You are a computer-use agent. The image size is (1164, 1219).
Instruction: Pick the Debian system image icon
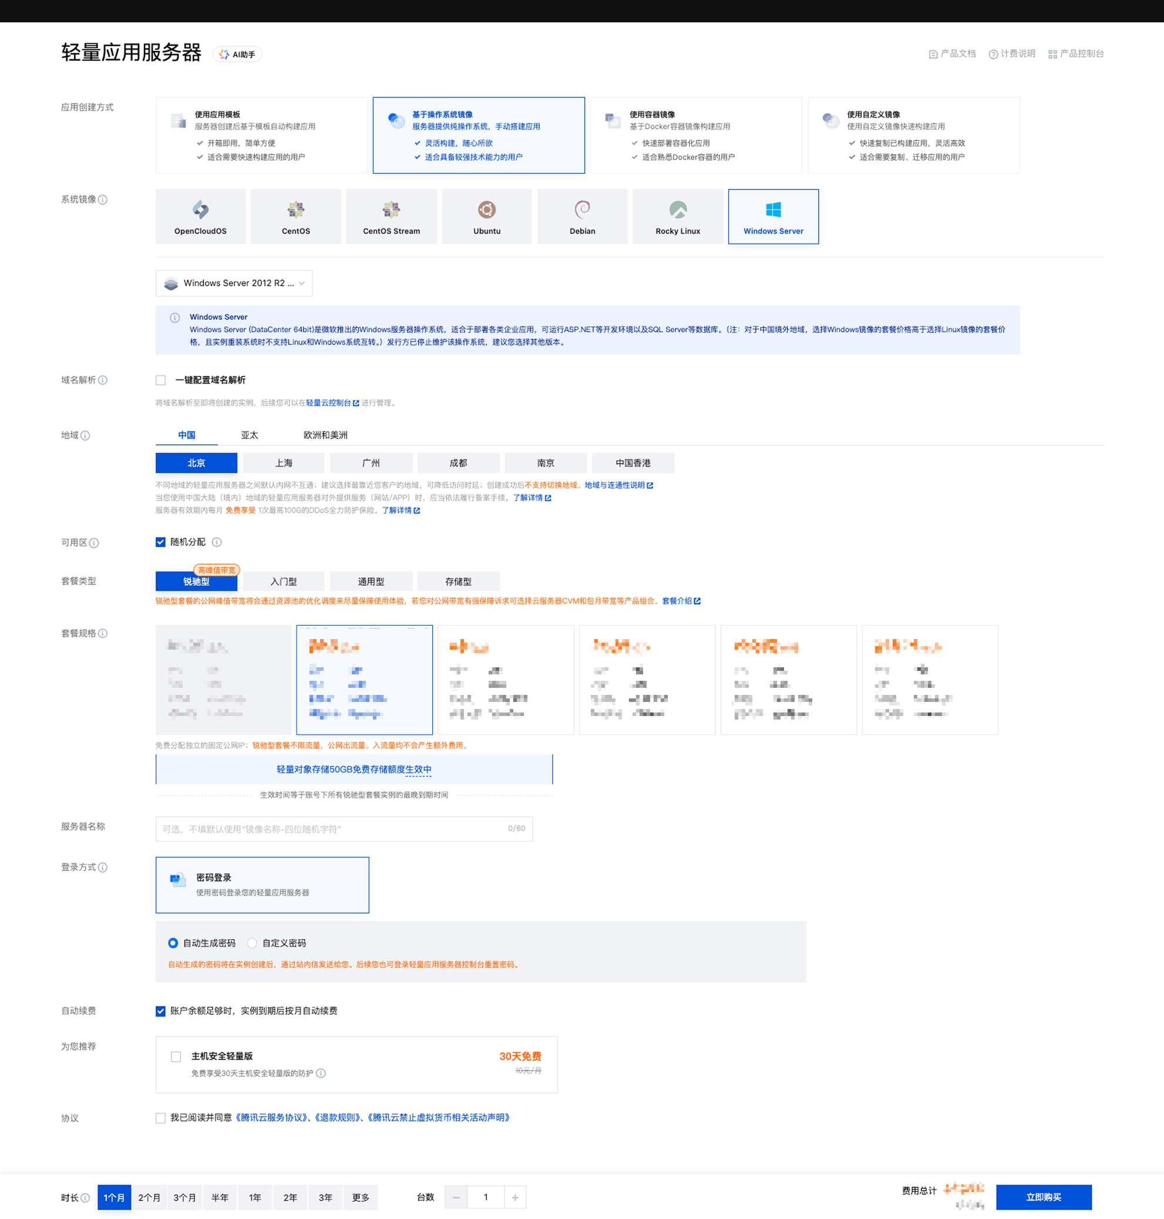[x=582, y=210]
